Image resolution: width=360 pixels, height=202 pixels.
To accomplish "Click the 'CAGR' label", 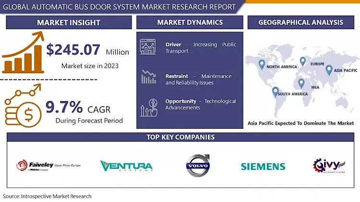I will pyautogui.click(x=99, y=110).
